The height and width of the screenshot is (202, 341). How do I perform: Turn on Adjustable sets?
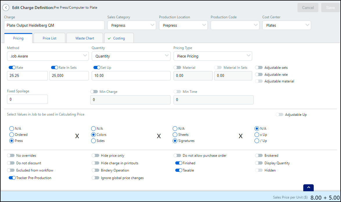[x=259, y=68]
